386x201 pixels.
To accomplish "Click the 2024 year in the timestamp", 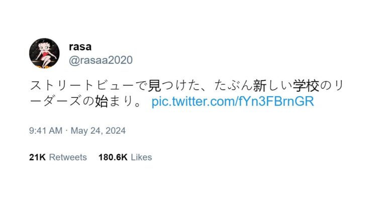I will tap(116, 130).
